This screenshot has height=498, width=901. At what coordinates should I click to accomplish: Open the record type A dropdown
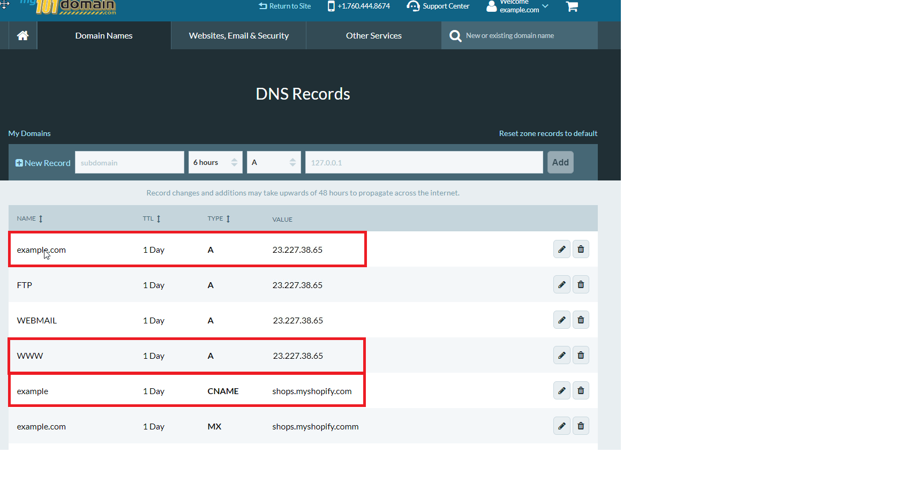tap(274, 163)
